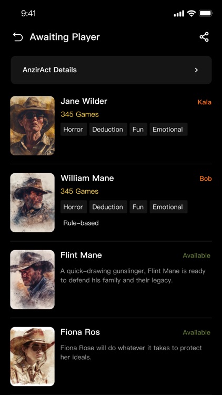Screen dimensions: 222x395
Task: Tap Deduction tag under Jane Wilder
Action: coord(108,130)
